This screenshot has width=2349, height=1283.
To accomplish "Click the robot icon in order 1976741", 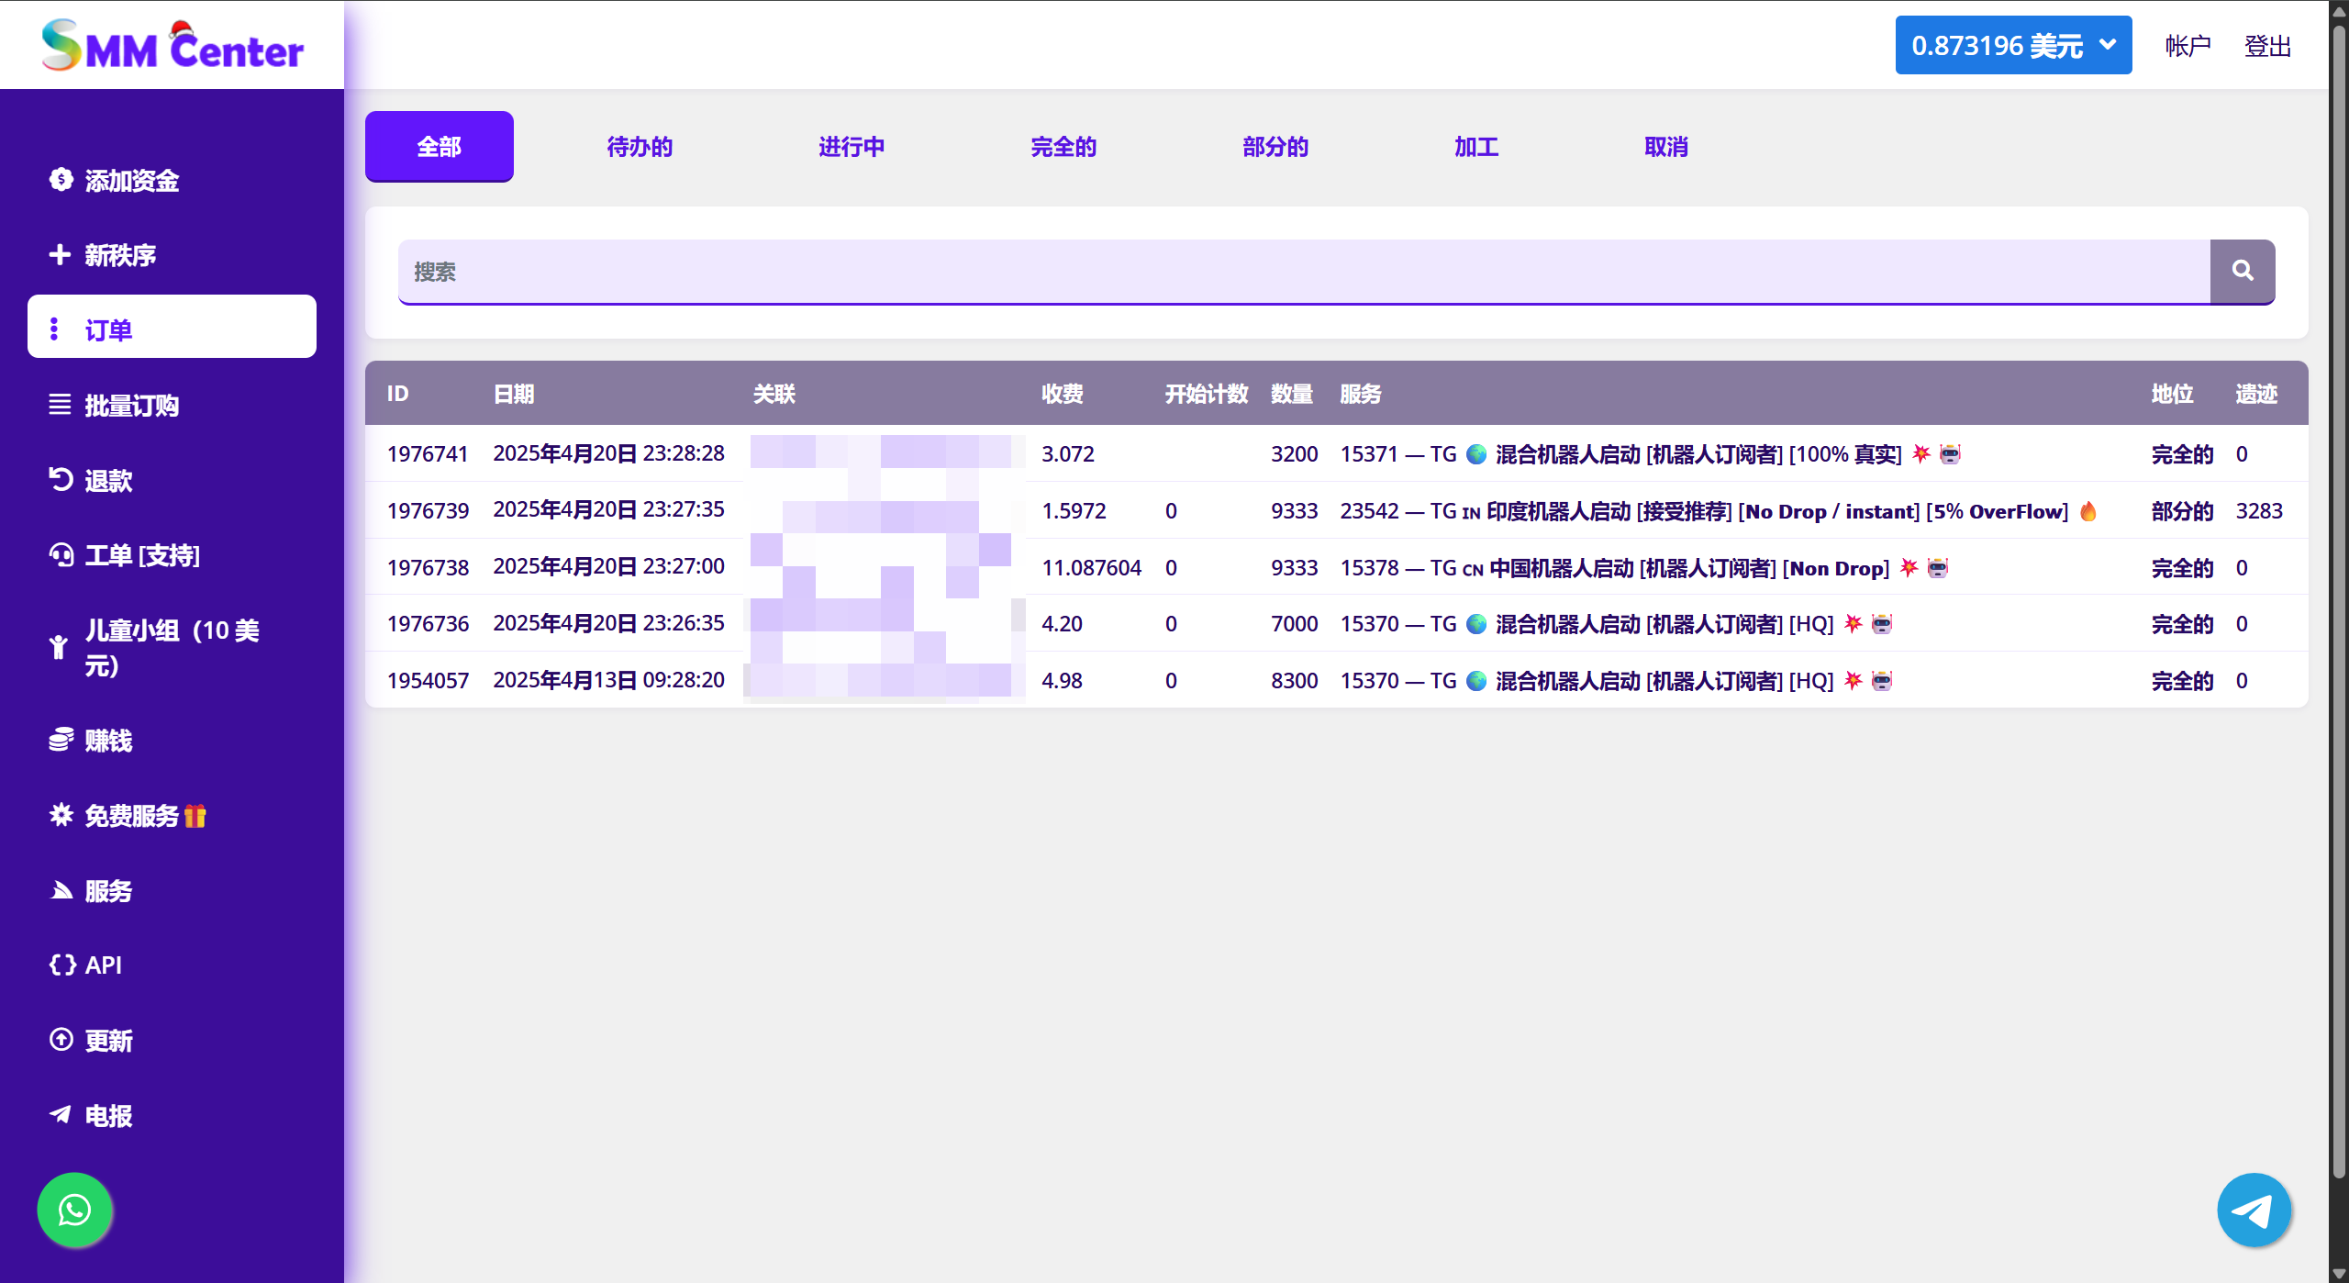I will [1950, 453].
